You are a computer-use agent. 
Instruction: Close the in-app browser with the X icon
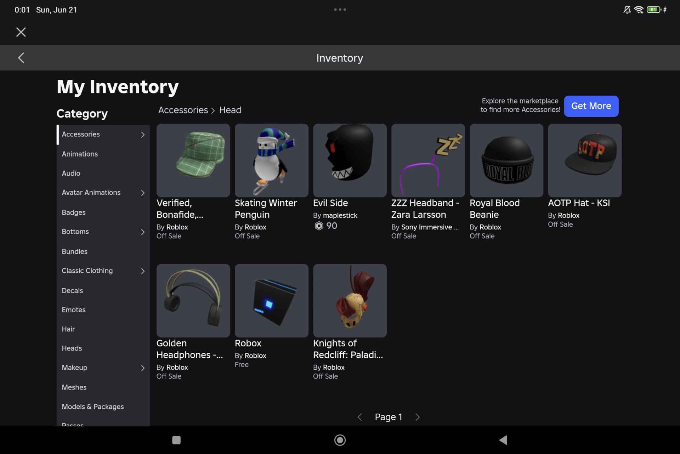pyautogui.click(x=21, y=32)
